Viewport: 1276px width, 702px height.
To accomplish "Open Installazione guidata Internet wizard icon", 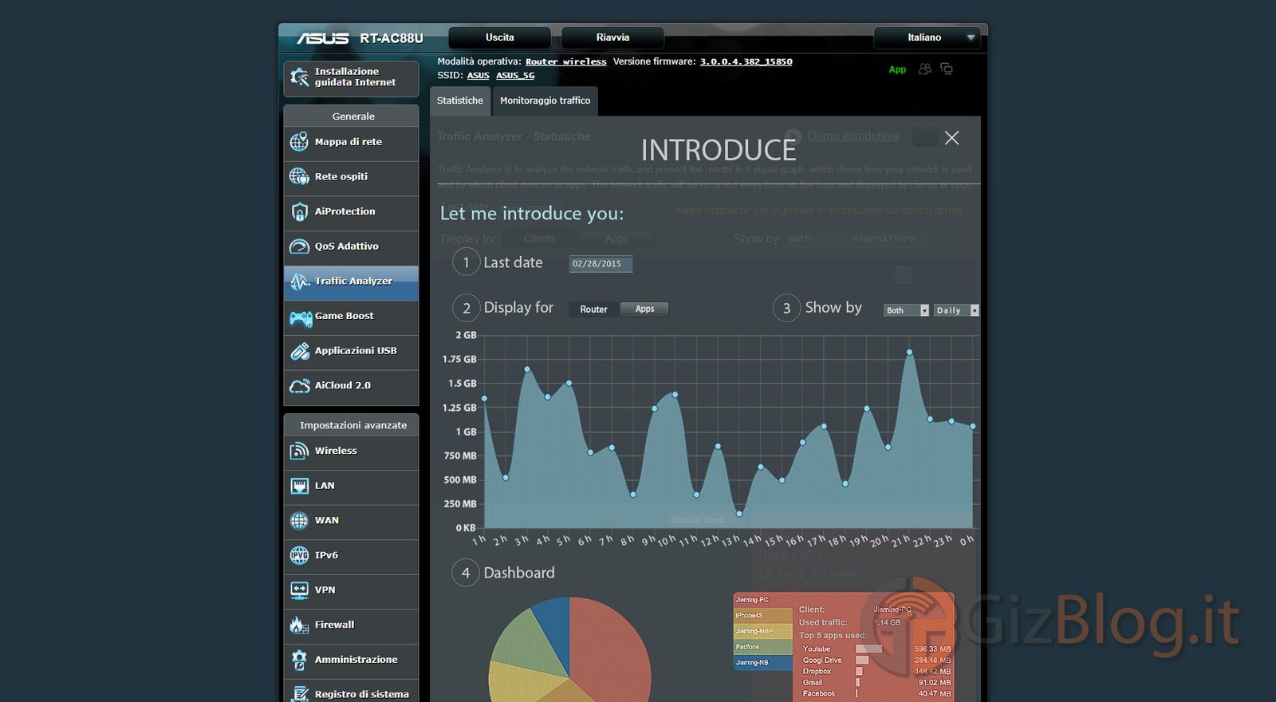I will click(x=300, y=77).
